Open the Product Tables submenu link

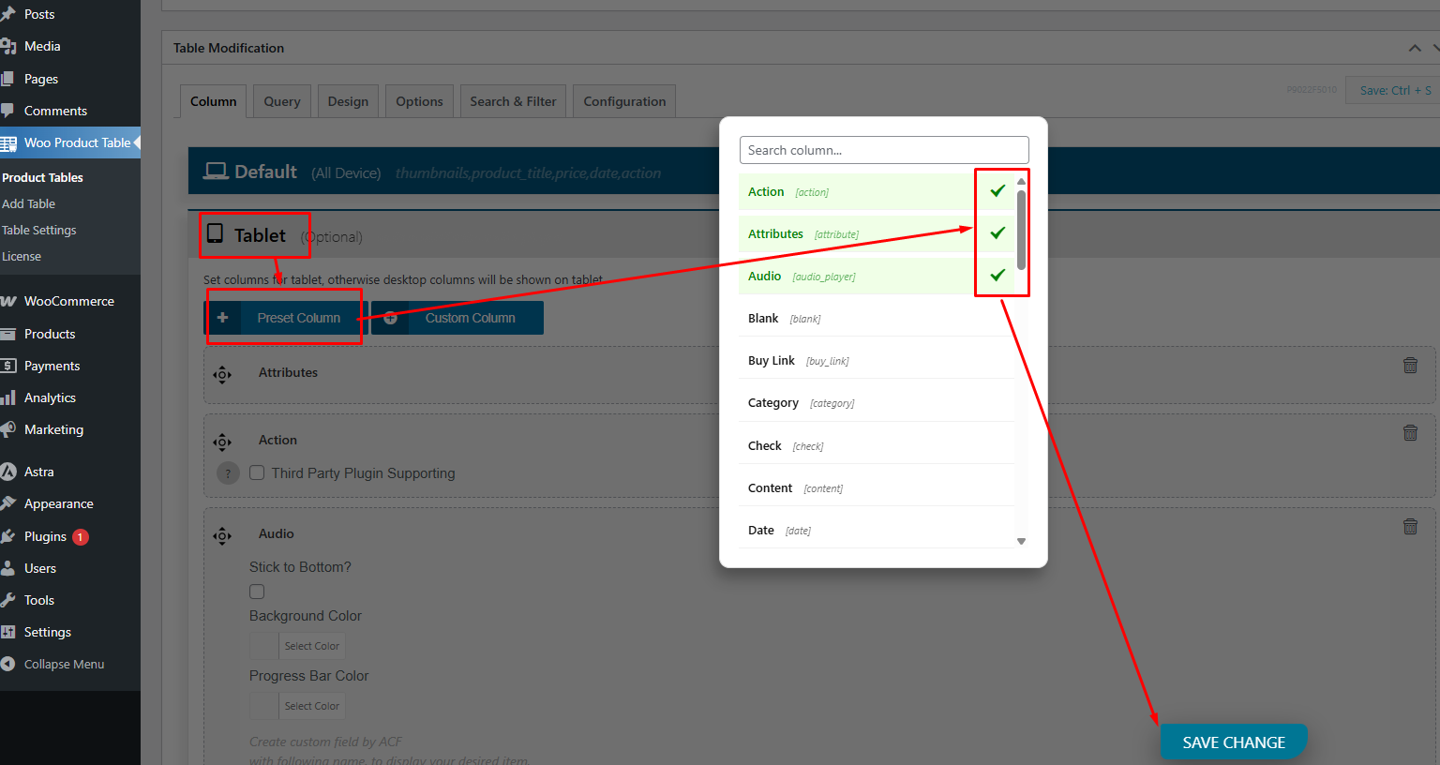tap(42, 177)
